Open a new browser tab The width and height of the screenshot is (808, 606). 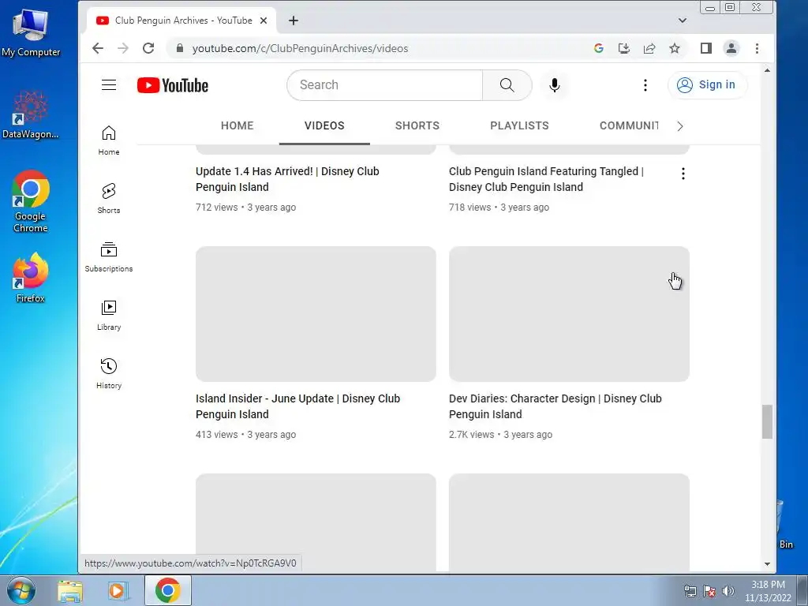pyautogui.click(x=294, y=21)
